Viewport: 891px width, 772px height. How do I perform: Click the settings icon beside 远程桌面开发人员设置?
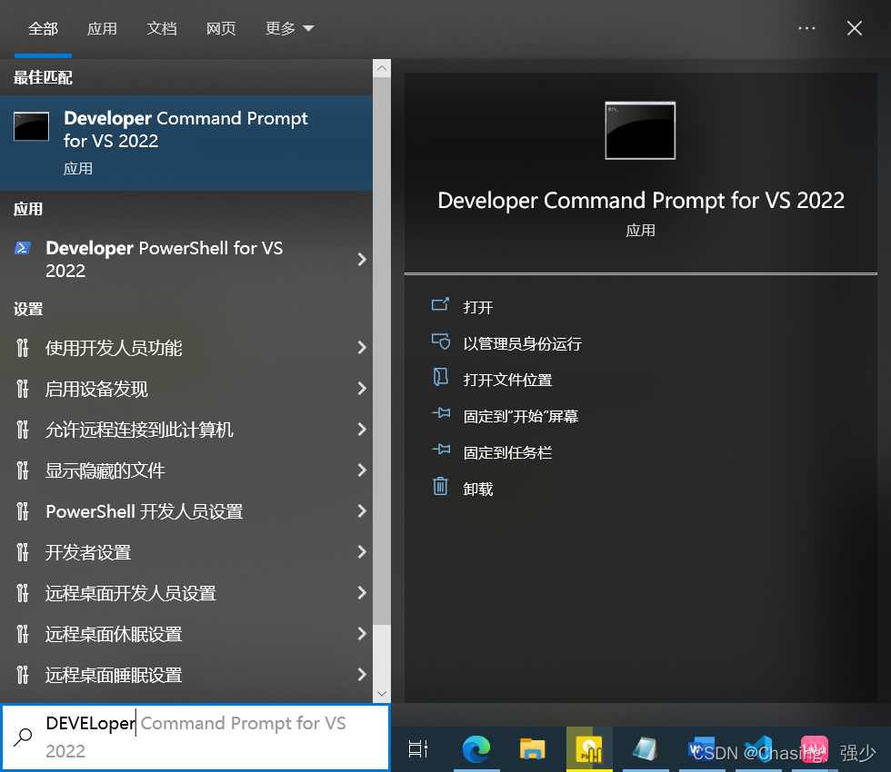pyautogui.click(x=22, y=592)
